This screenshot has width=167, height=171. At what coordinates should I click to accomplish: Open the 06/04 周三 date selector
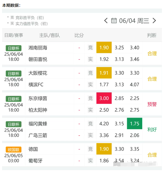point(134,21)
